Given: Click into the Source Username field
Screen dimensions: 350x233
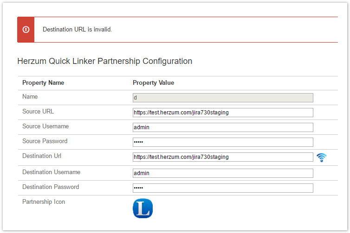Looking at the screenshot, I should [x=223, y=127].
